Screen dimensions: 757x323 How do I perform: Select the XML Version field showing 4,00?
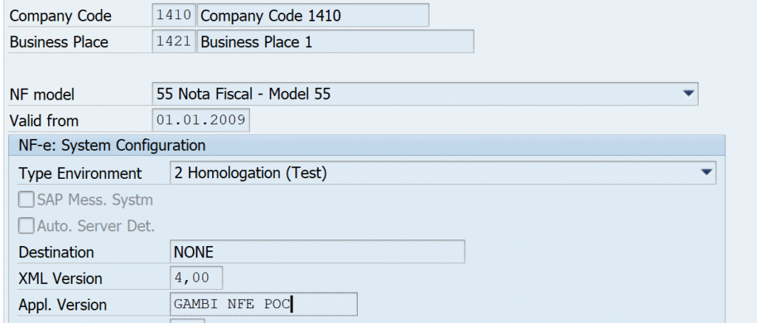pyautogui.click(x=197, y=278)
